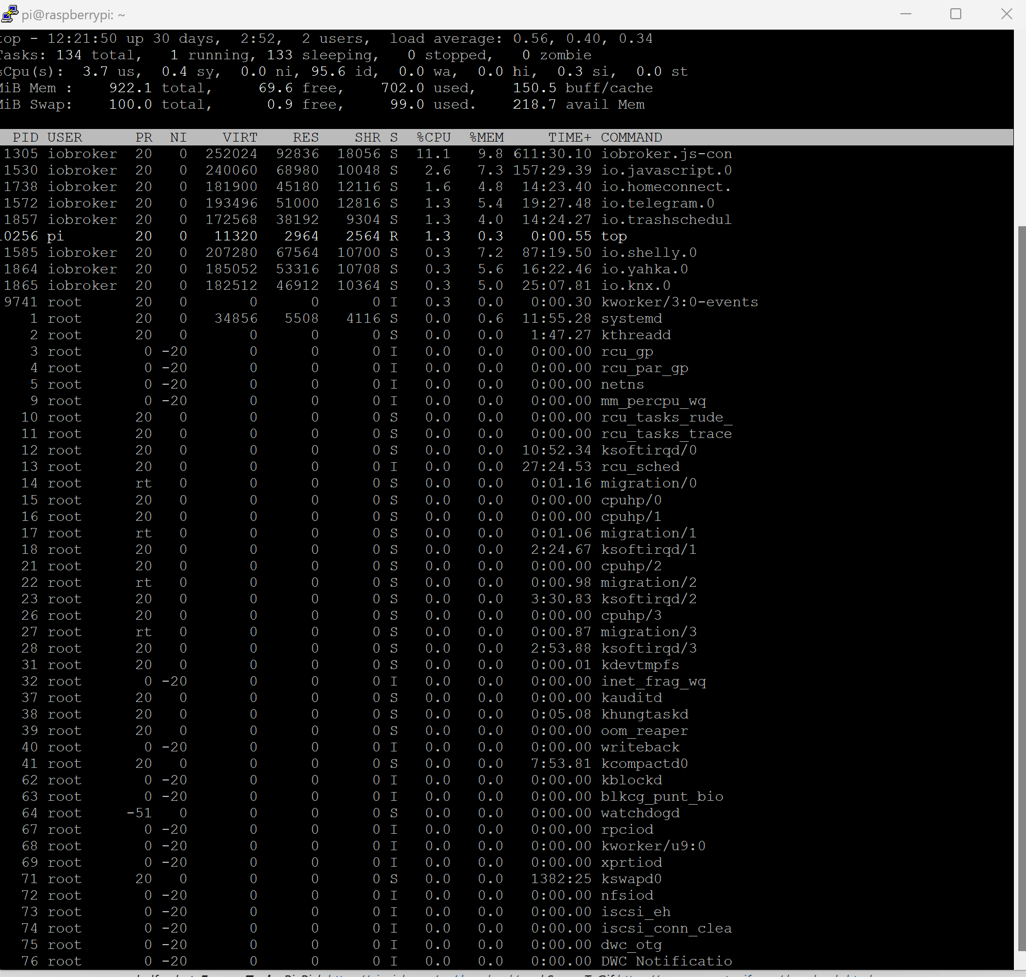This screenshot has width=1026, height=977.
Task: Click the VIRT column header
Action: click(x=240, y=137)
